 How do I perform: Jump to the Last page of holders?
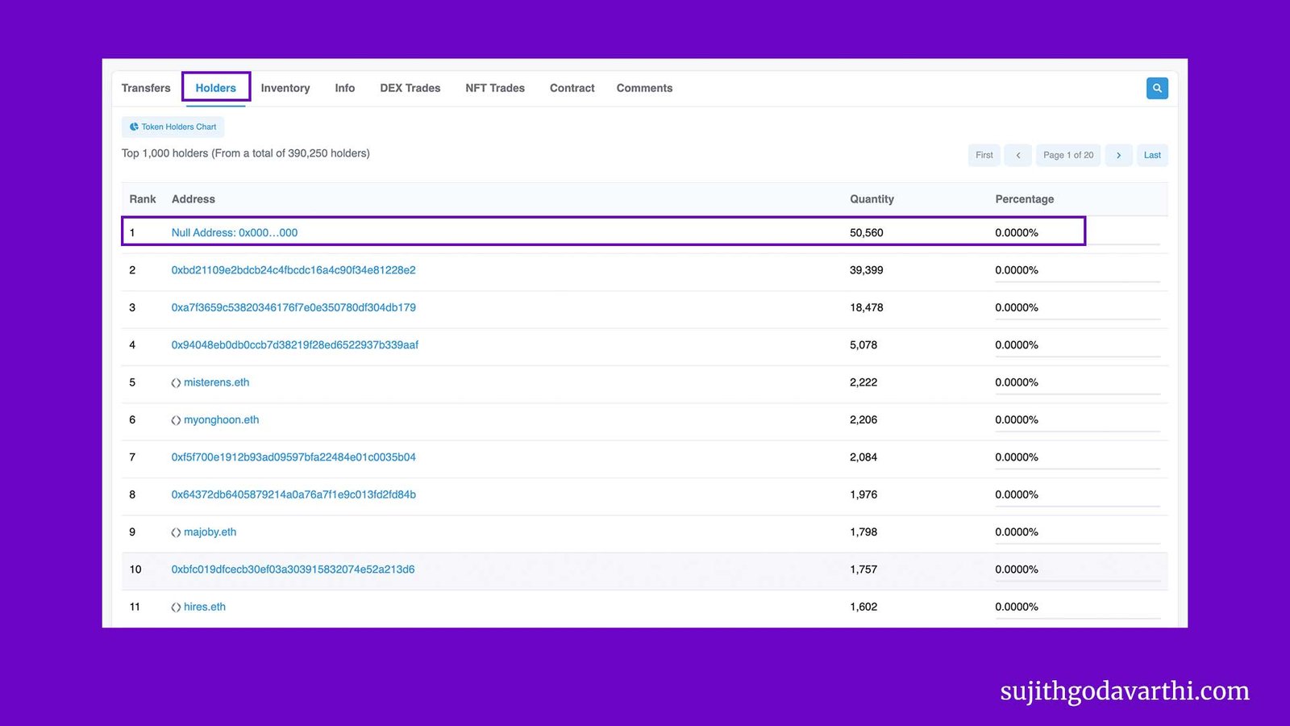pyautogui.click(x=1152, y=155)
